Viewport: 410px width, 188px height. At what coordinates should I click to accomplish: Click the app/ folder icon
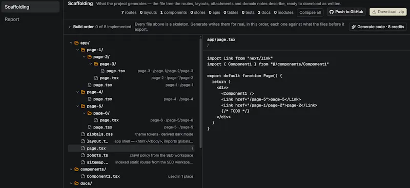click(76, 43)
